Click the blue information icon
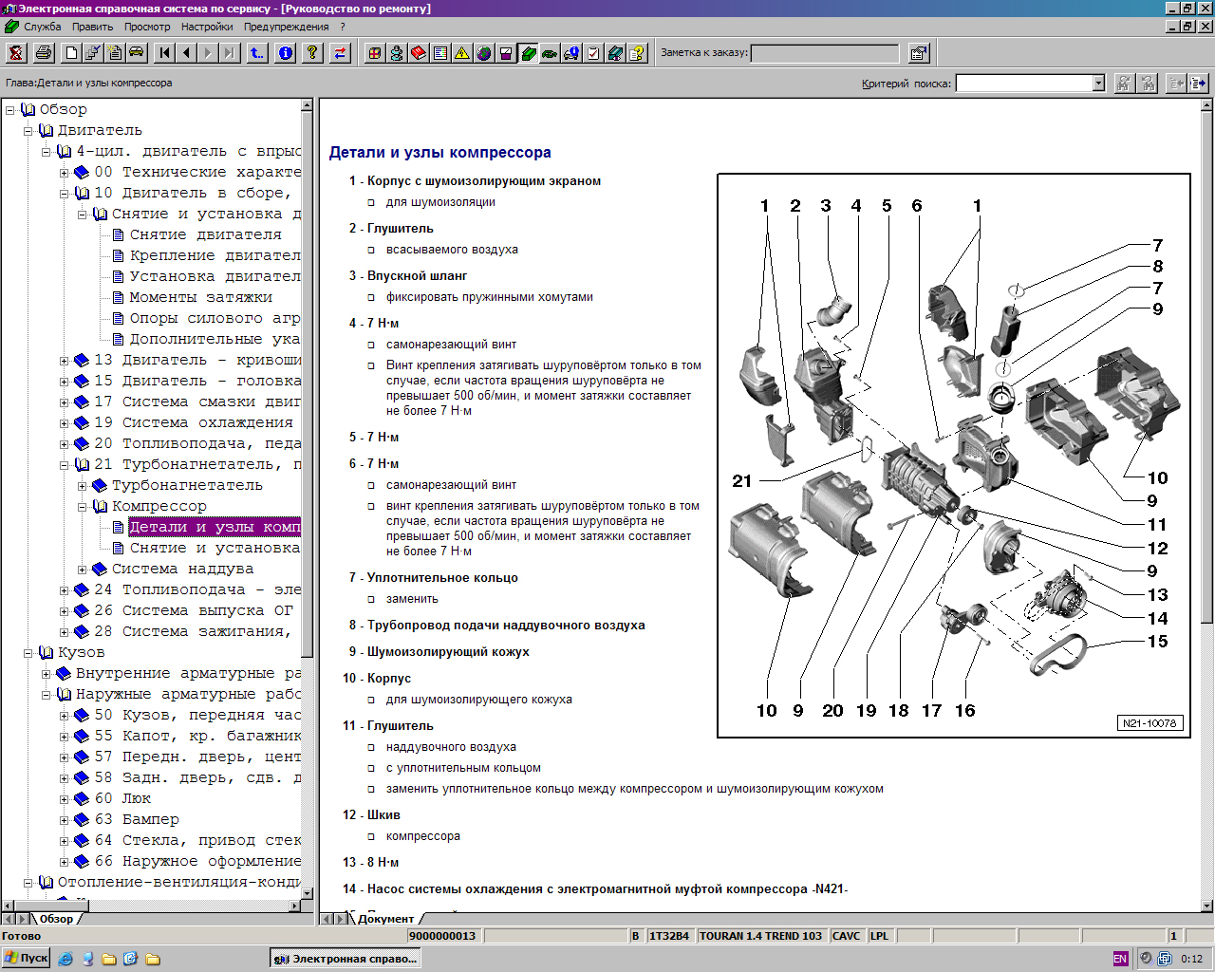The height and width of the screenshot is (972, 1215). click(x=286, y=53)
